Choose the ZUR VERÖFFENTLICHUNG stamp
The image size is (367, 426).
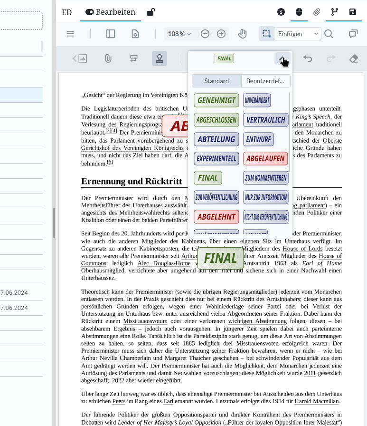[x=216, y=197]
